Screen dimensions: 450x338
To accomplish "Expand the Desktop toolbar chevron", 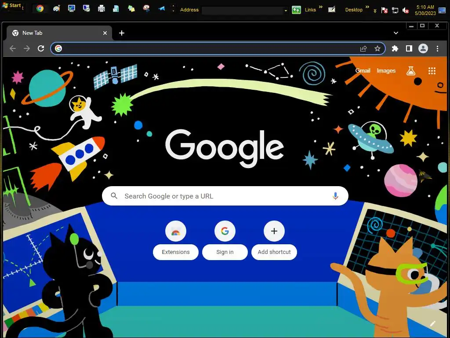I will (367, 7).
